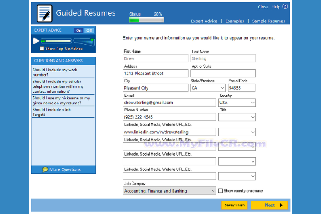Open Job Category dropdown Accounting, Finance and Banking

[169, 191]
